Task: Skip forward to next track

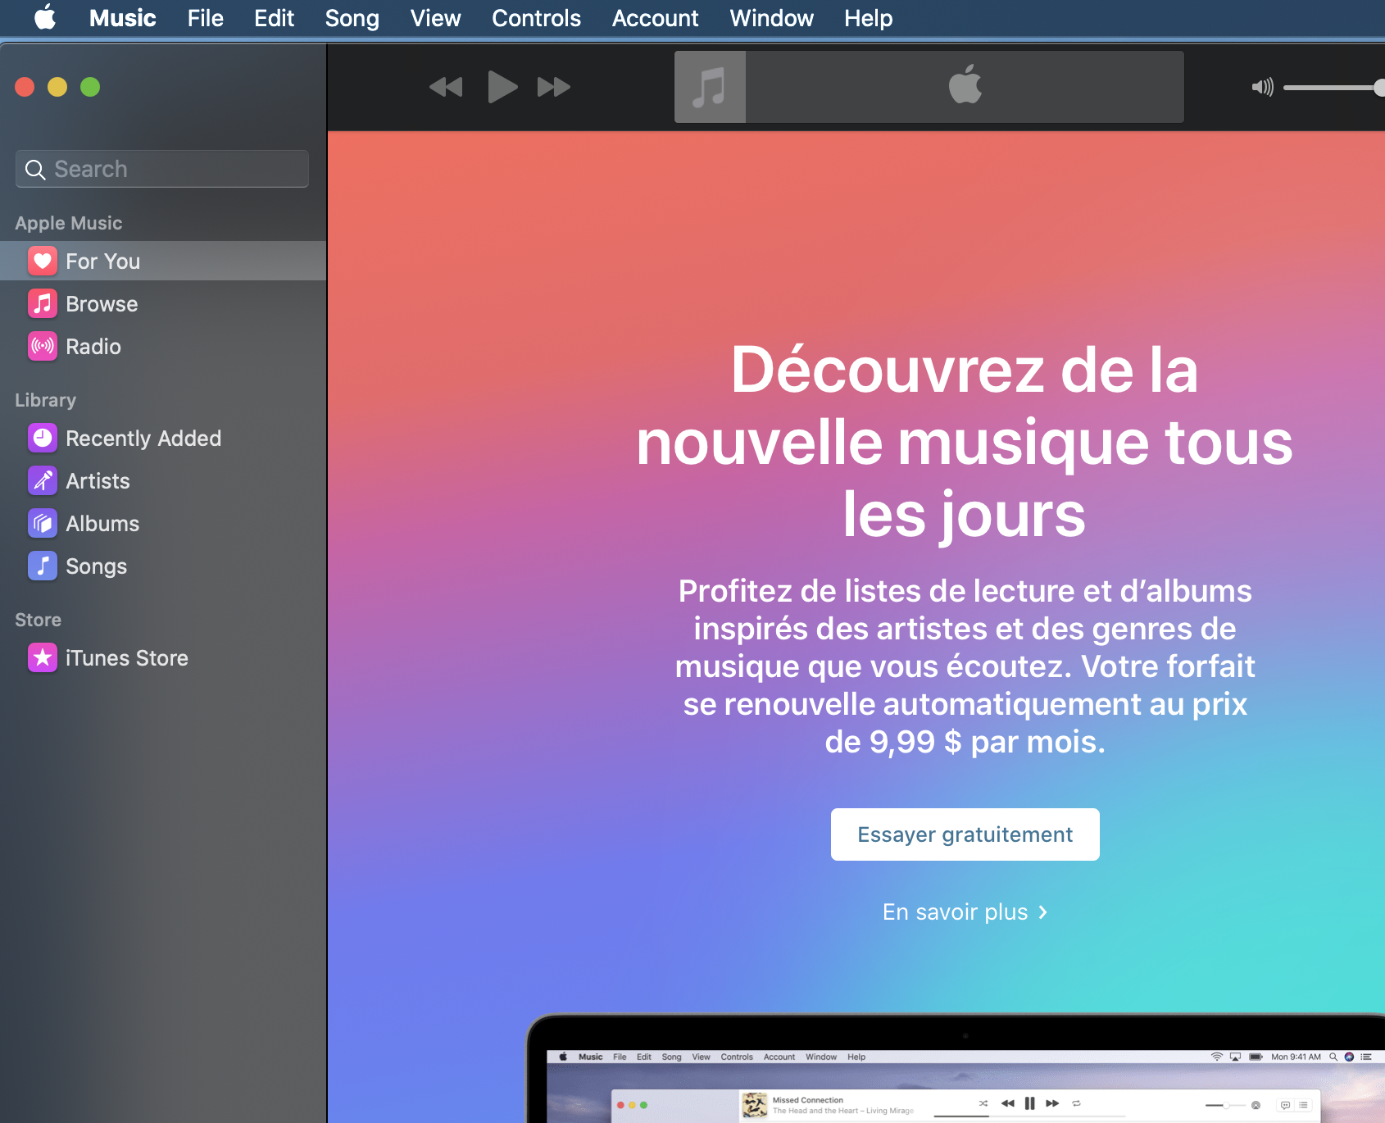Action: (x=554, y=87)
